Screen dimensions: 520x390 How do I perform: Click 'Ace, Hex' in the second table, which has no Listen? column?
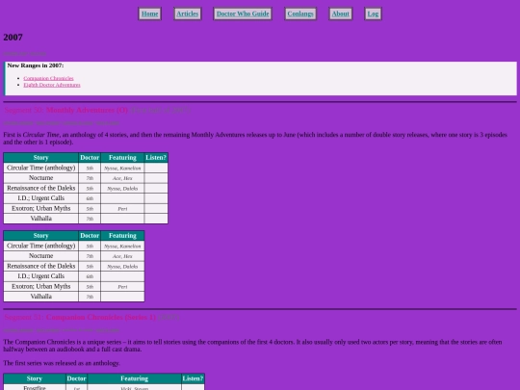122,256
